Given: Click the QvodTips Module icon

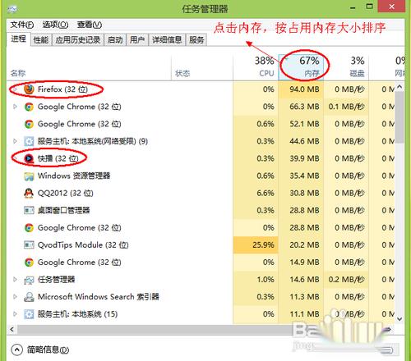Looking at the screenshot, I should pyautogui.click(x=29, y=244).
